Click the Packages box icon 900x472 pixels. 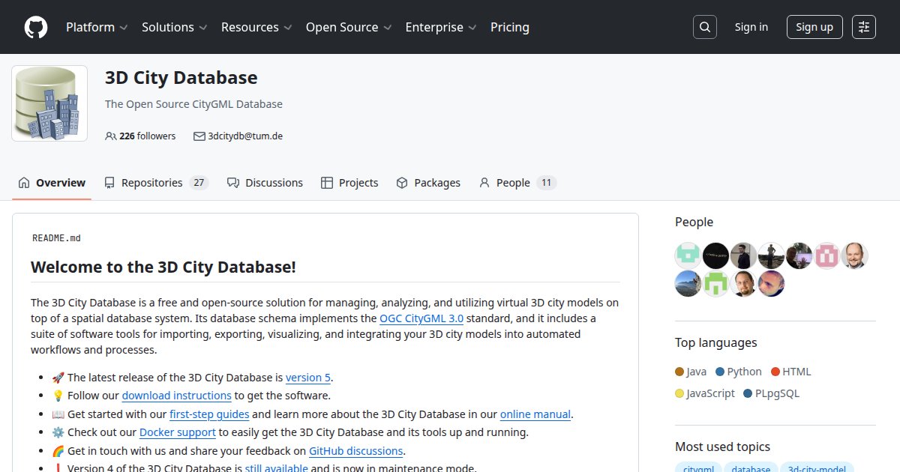[x=402, y=183]
